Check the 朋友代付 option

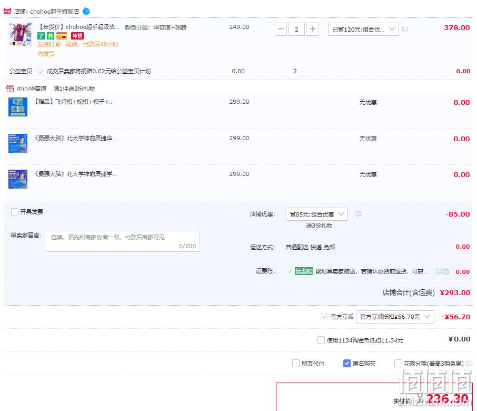pos(296,363)
